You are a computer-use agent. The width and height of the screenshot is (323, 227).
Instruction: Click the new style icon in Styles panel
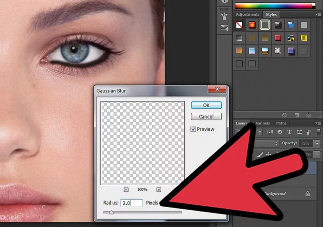[297, 115]
